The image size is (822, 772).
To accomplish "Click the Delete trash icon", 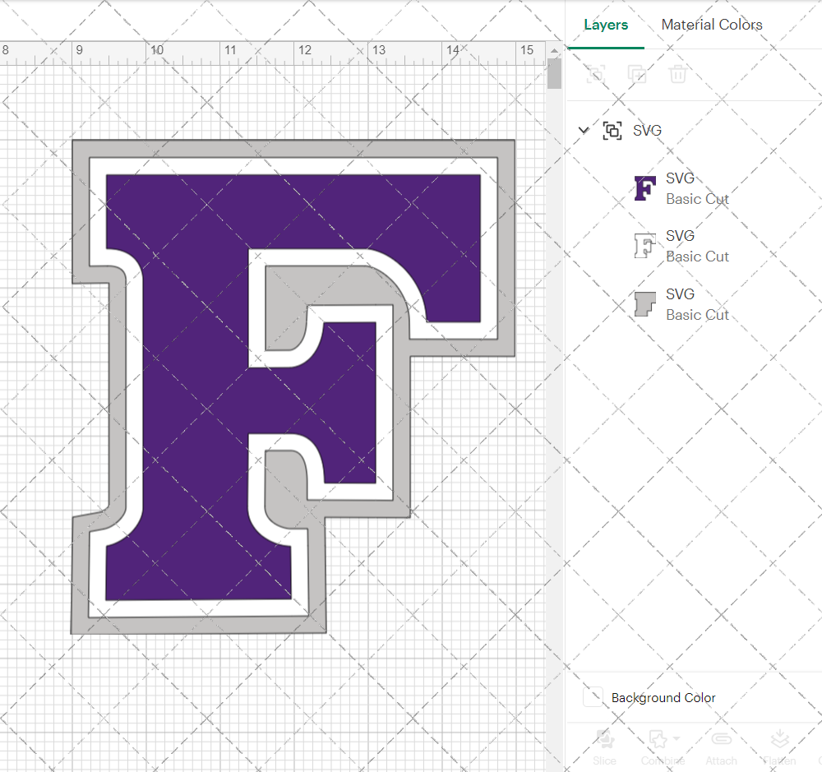I will click(677, 74).
